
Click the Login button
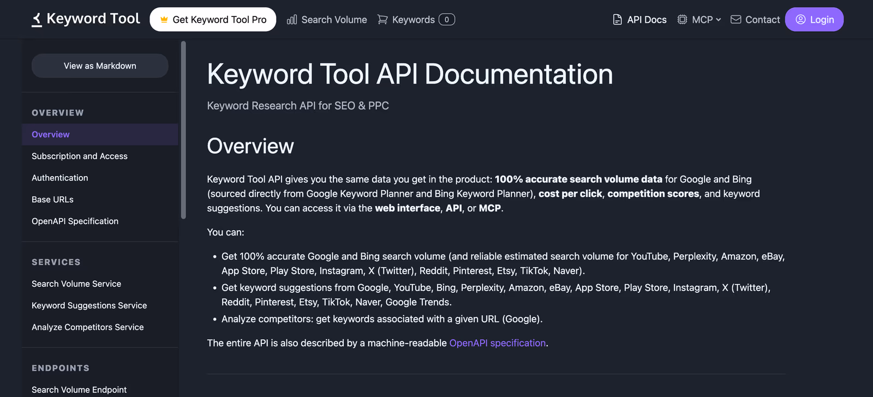(x=814, y=20)
